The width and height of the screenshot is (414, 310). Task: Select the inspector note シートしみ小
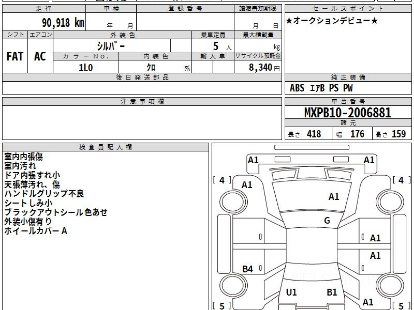[x=28, y=203]
